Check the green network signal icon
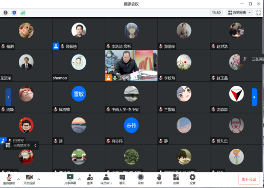This screenshot has width=264, height=188. (22, 13)
